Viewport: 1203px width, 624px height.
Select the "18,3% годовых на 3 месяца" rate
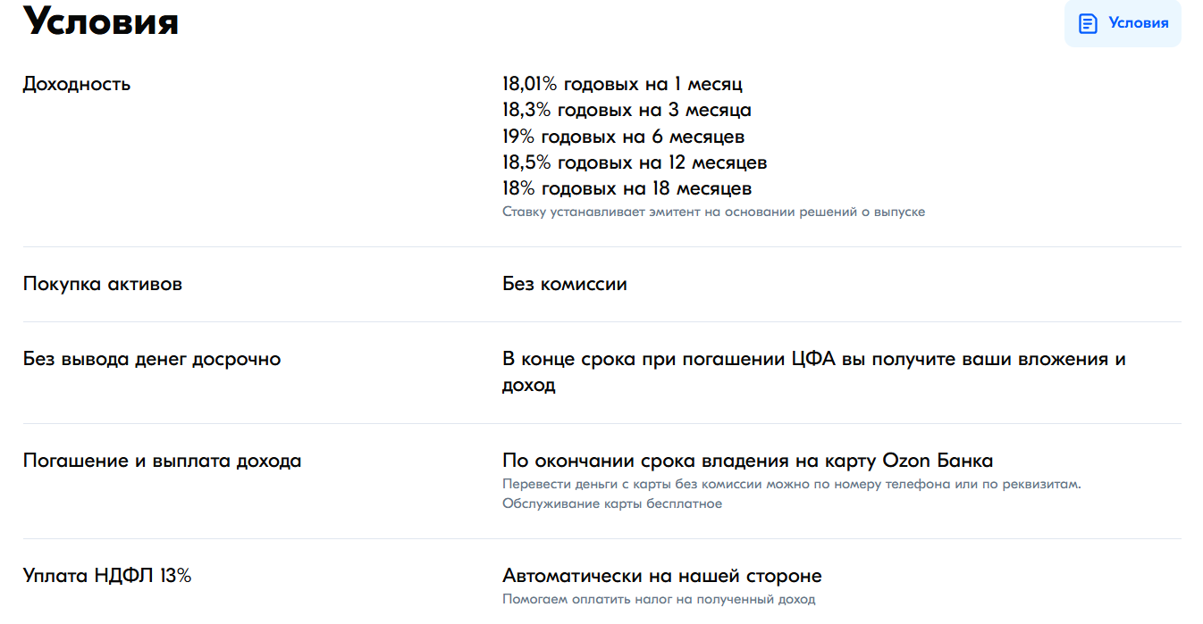click(x=625, y=110)
